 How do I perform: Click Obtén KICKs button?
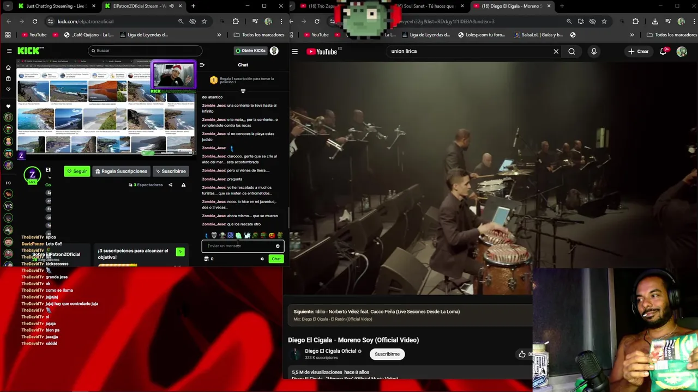[250, 51]
